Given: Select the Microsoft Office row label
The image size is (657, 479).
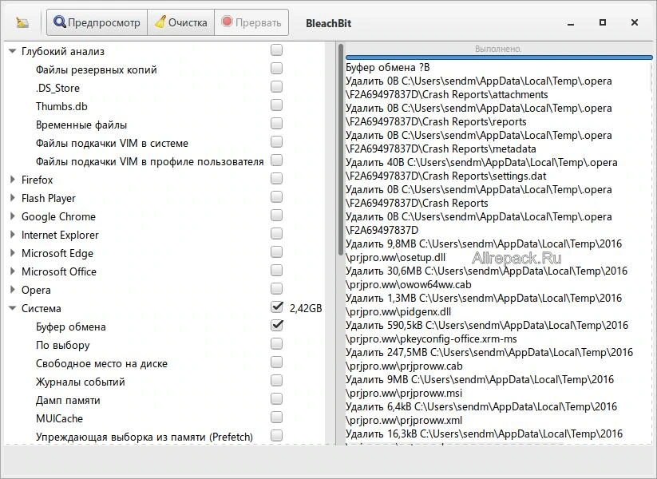Looking at the screenshot, I should pyautogui.click(x=58, y=271).
